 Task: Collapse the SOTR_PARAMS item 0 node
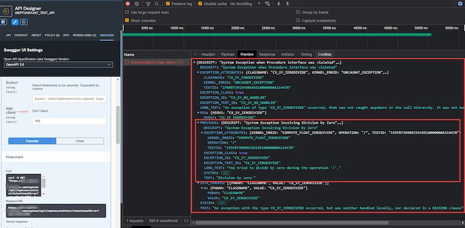[202, 188]
